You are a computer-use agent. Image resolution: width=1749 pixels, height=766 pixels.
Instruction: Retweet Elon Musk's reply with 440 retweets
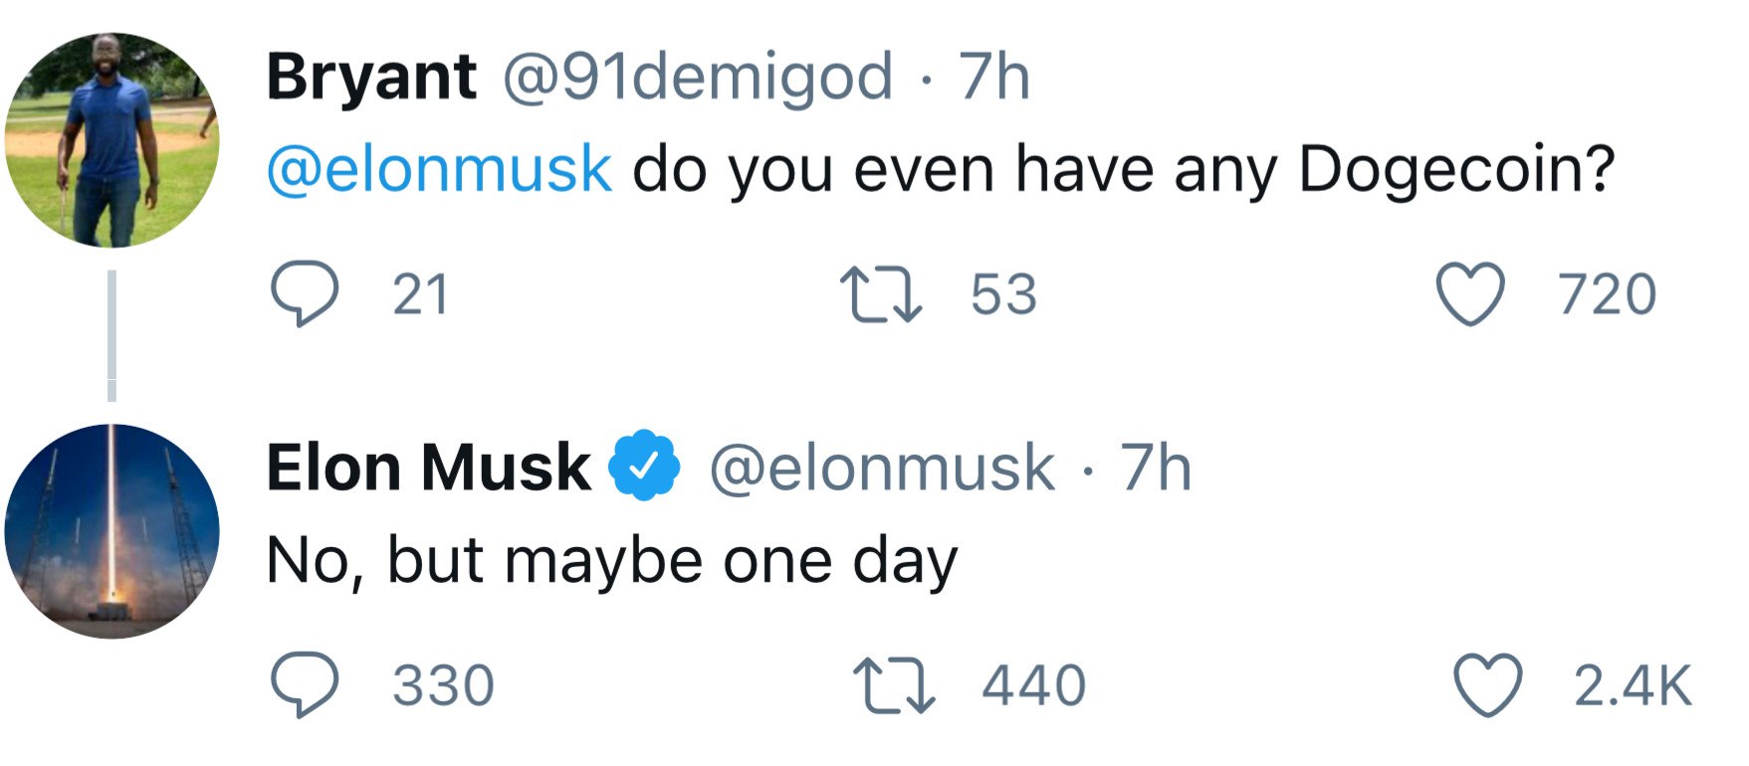895,686
